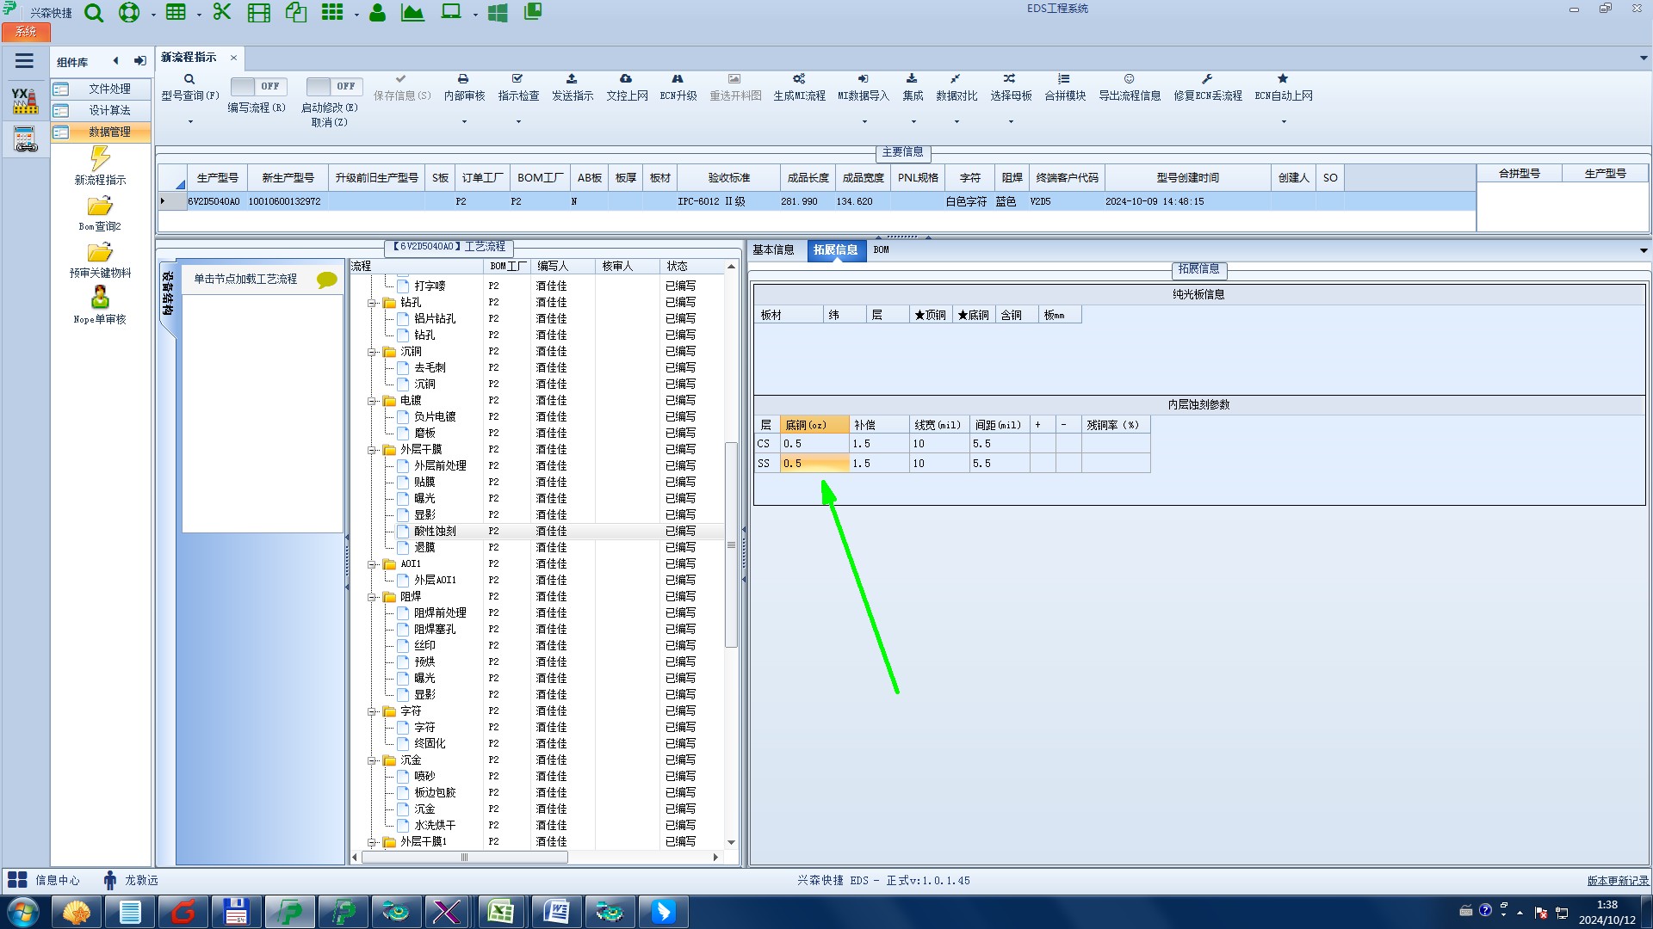Click the 发送指示 toolbar icon
The width and height of the screenshot is (1653, 929).
pyautogui.click(x=572, y=79)
